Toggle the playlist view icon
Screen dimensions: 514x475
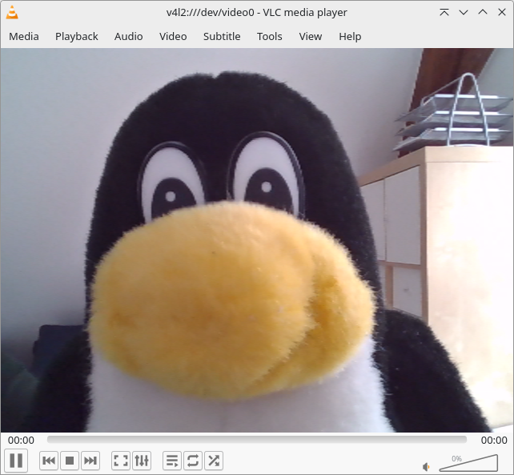click(172, 461)
